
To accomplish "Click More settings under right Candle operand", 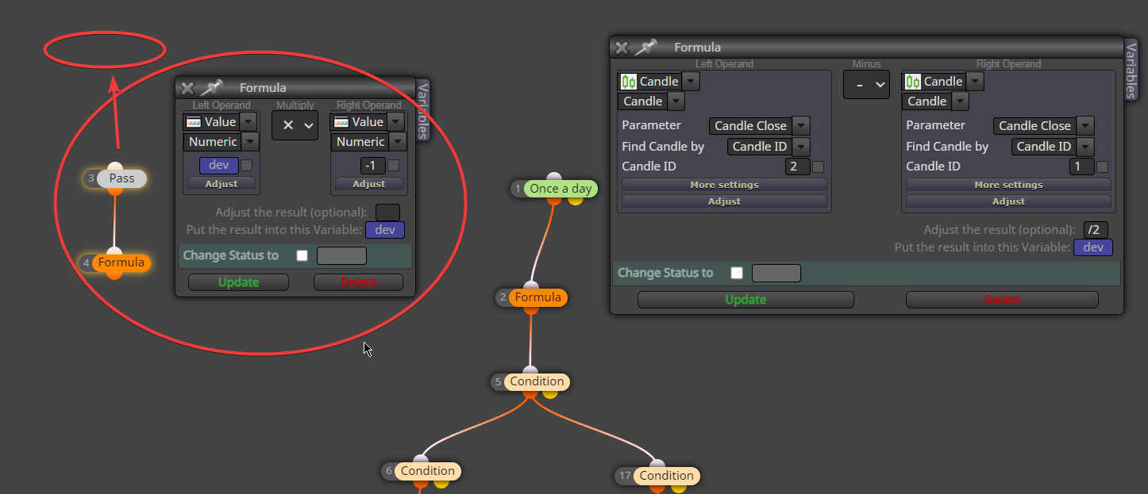I will tap(1008, 185).
